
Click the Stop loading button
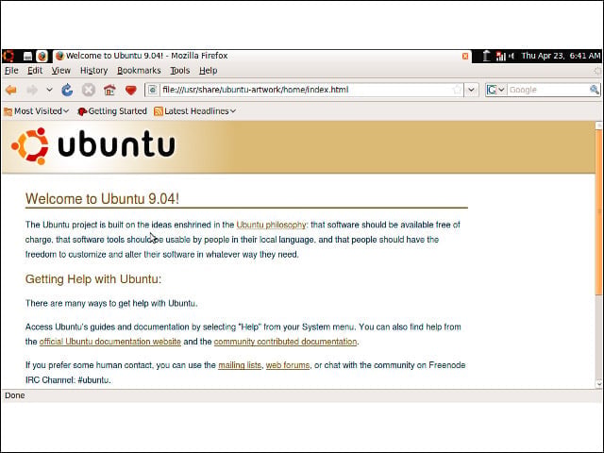(x=88, y=91)
